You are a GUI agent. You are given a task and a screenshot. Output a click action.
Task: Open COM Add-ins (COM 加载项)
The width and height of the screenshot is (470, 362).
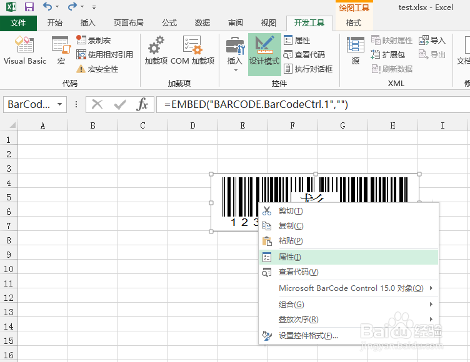pos(192,50)
